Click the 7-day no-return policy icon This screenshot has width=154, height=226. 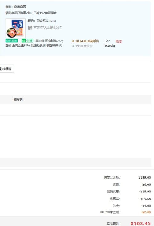30,27
